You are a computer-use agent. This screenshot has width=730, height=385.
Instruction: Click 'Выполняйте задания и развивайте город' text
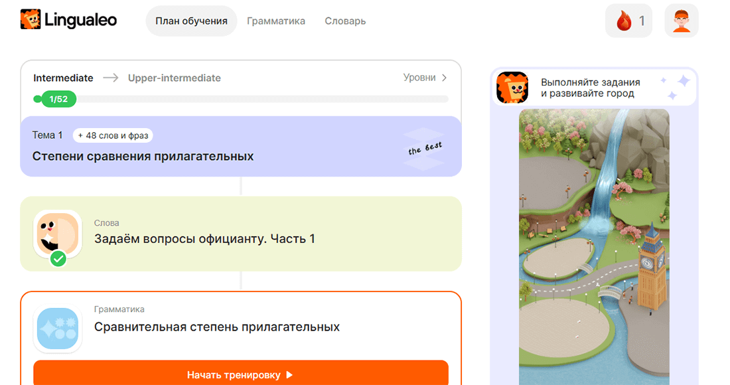(591, 88)
